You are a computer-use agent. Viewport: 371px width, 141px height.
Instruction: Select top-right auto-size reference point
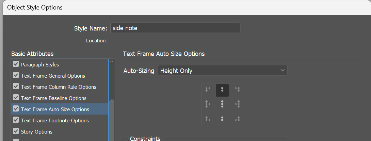pyautogui.click(x=237, y=89)
